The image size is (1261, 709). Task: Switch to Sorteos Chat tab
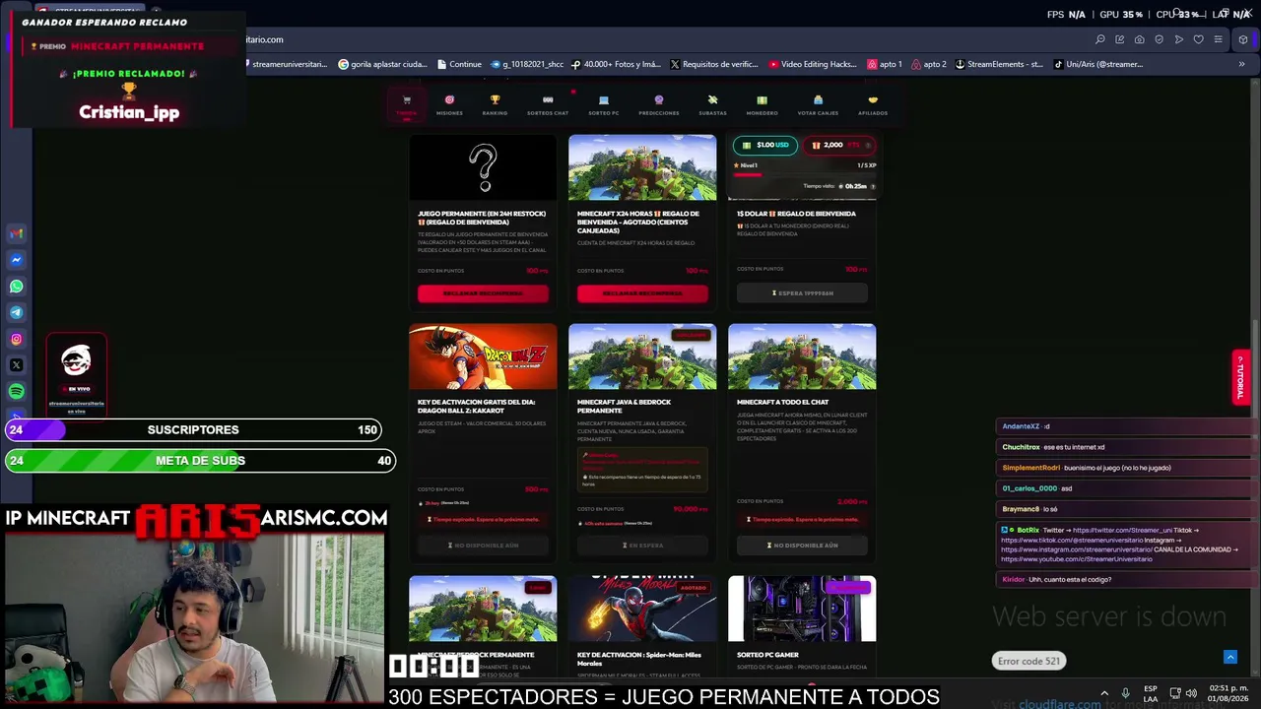[x=548, y=104]
